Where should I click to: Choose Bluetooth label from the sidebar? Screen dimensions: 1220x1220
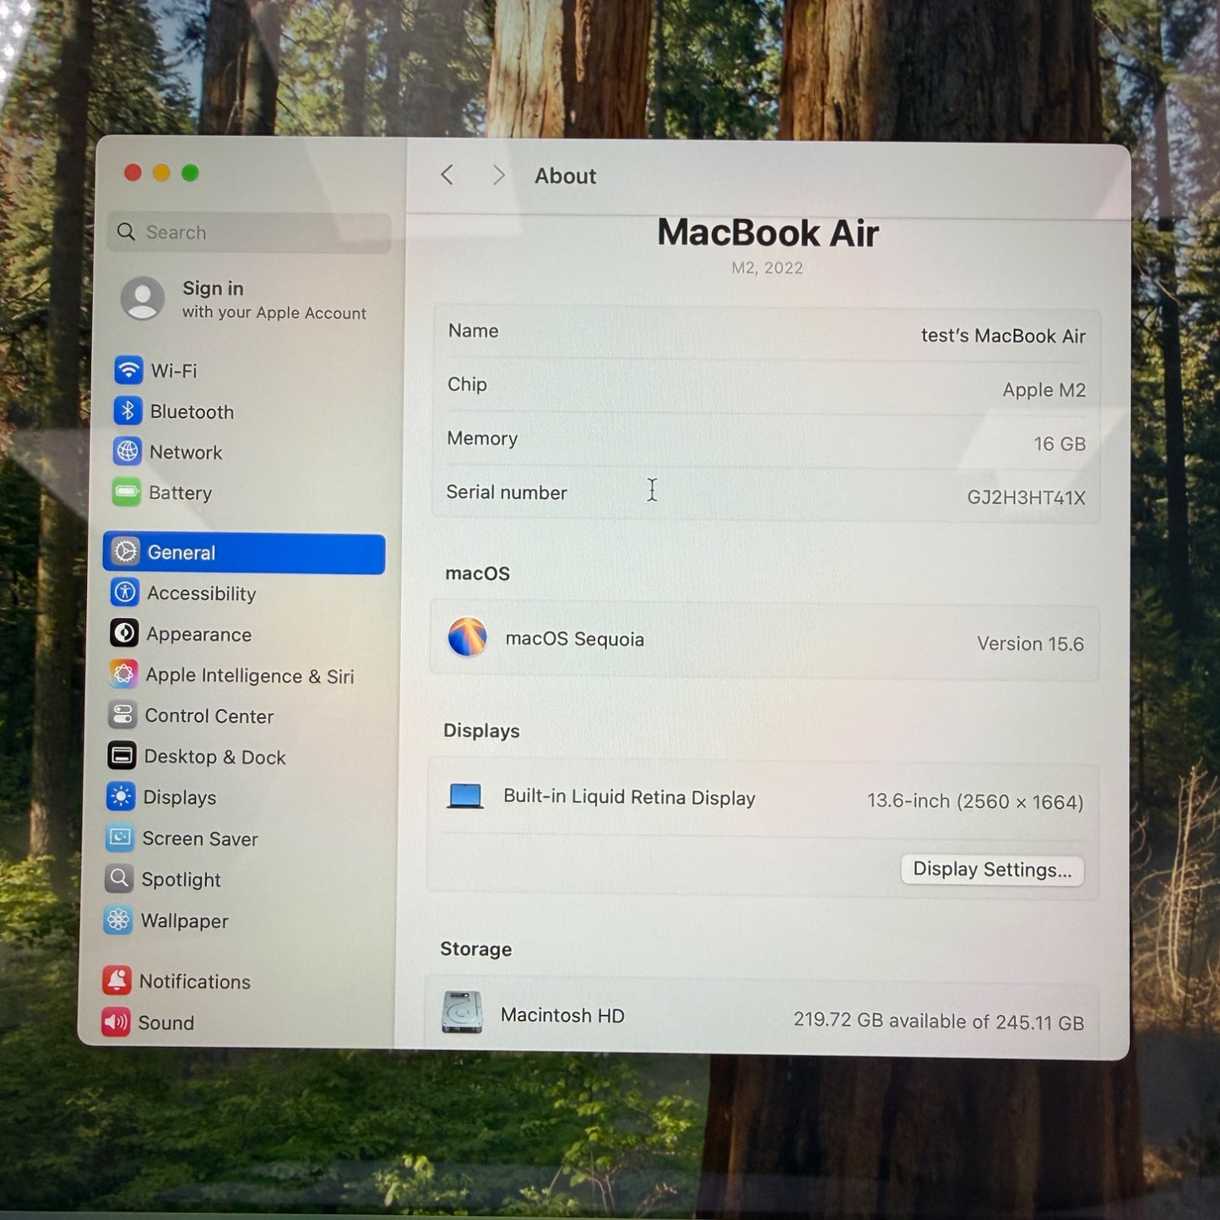point(192,412)
